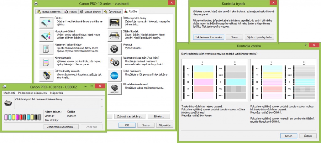Click Tisk testovacího vzorku button
The width and height of the screenshot is (321, 143).
[x=208, y=37]
